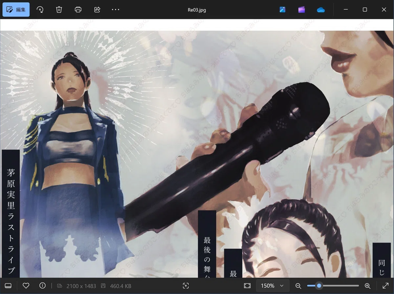
Task: Fit image to window with the fit icon
Action: [x=247, y=286]
